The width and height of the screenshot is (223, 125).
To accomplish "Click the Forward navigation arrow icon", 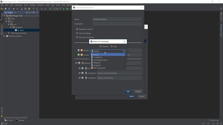I will click(45, 9).
